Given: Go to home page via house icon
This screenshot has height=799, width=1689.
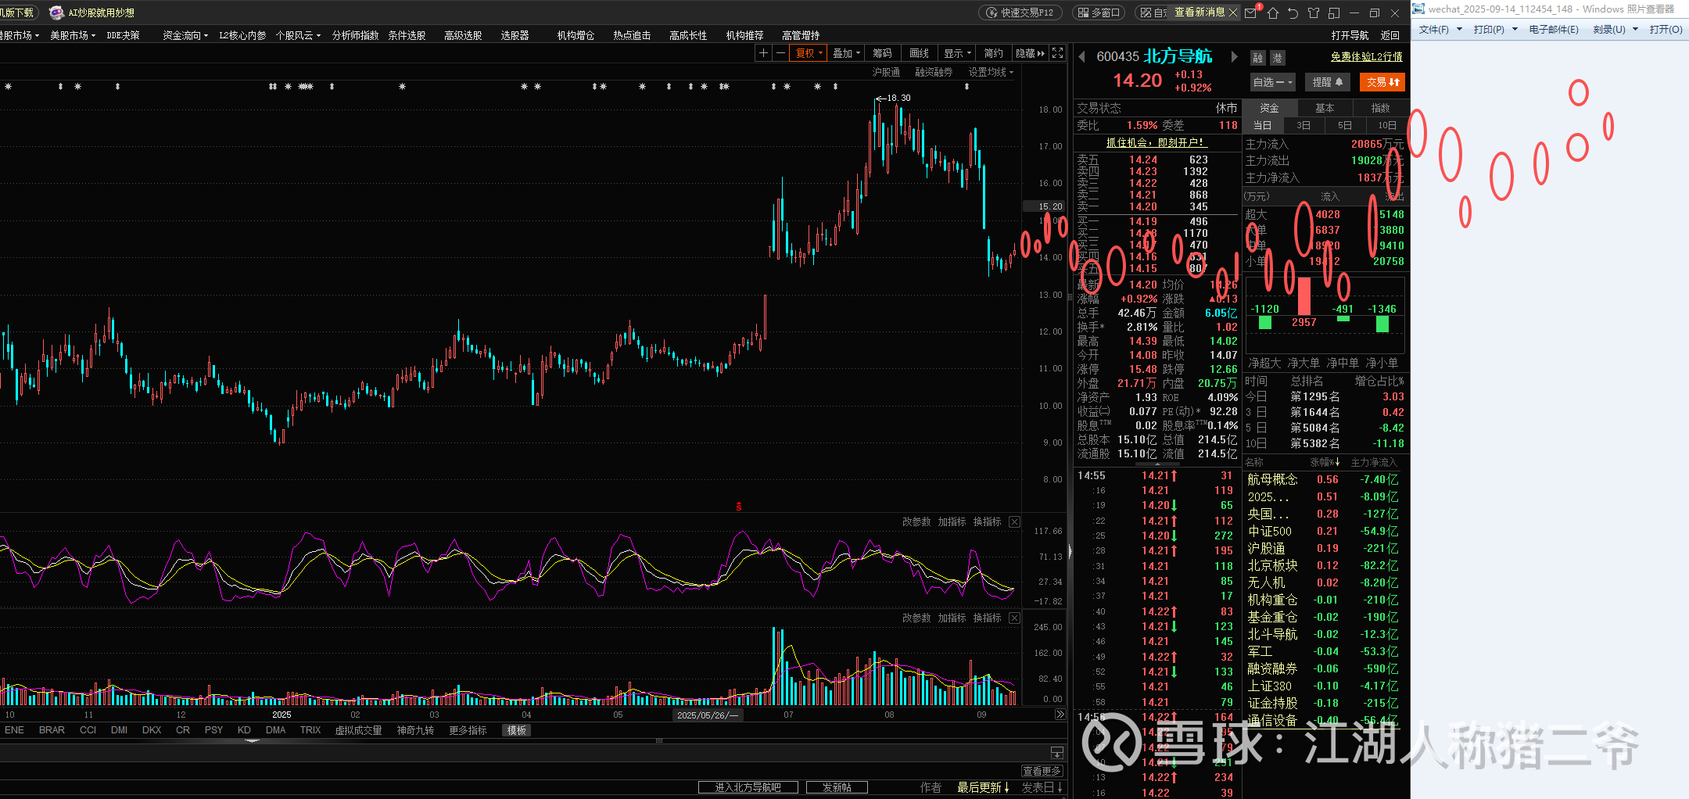Looking at the screenshot, I should [1272, 13].
